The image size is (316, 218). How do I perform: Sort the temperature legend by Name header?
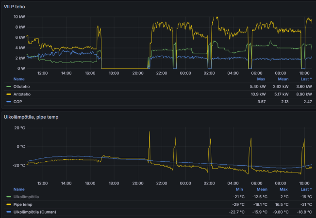tap(19, 189)
